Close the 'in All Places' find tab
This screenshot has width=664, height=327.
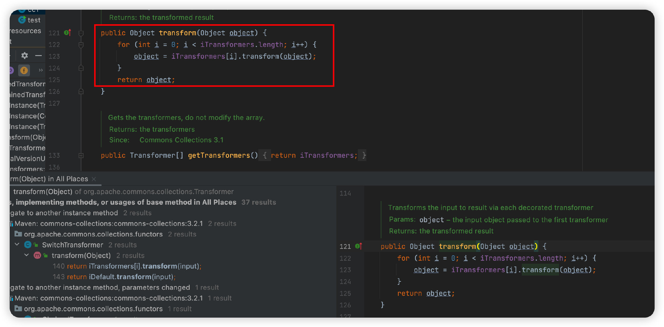(x=94, y=179)
